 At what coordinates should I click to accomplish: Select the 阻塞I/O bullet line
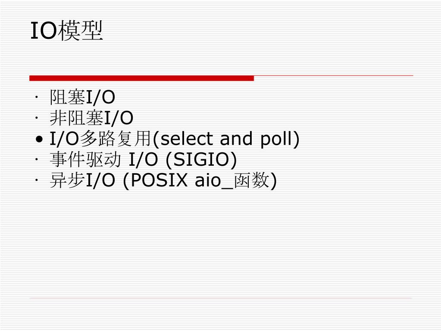click(82, 97)
